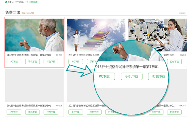The image size is (190, 121).
Task: Go to the 卫生资格 breadcrumb link
Action: point(19,2)
